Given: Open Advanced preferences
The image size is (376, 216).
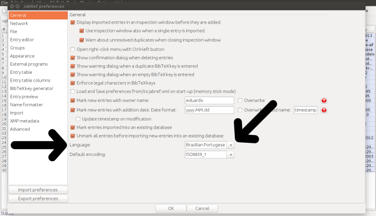Looking at the screenshot, I should pyautogui.click(x=38, y=129).
